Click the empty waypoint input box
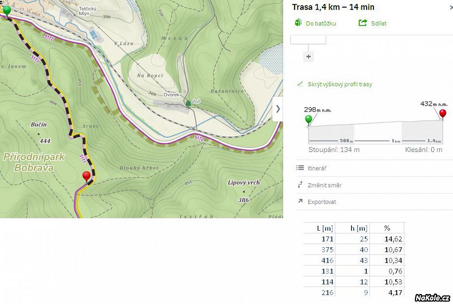The image size is (453, 304). [308, 40]
